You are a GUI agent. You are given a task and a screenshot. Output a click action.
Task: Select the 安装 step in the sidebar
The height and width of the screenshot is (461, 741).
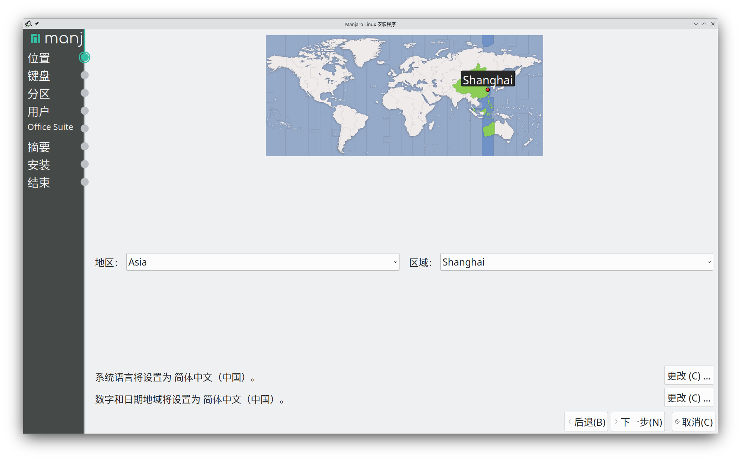[x=38, y=164]
